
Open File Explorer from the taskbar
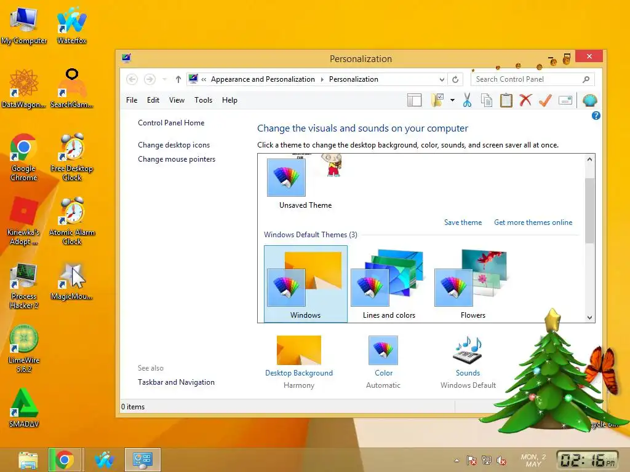pyautogui.click(x=28, y=460)
